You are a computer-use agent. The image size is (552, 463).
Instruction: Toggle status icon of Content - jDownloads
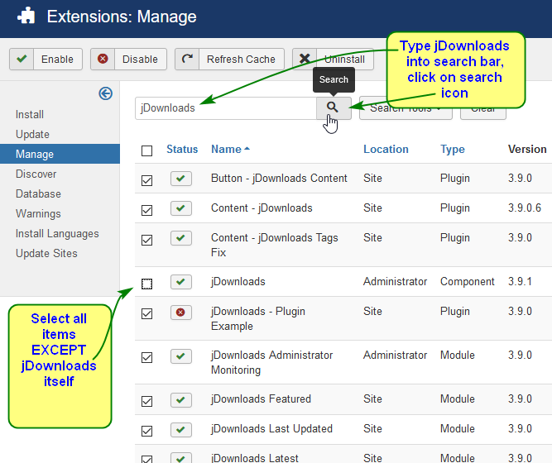point(181,208)
